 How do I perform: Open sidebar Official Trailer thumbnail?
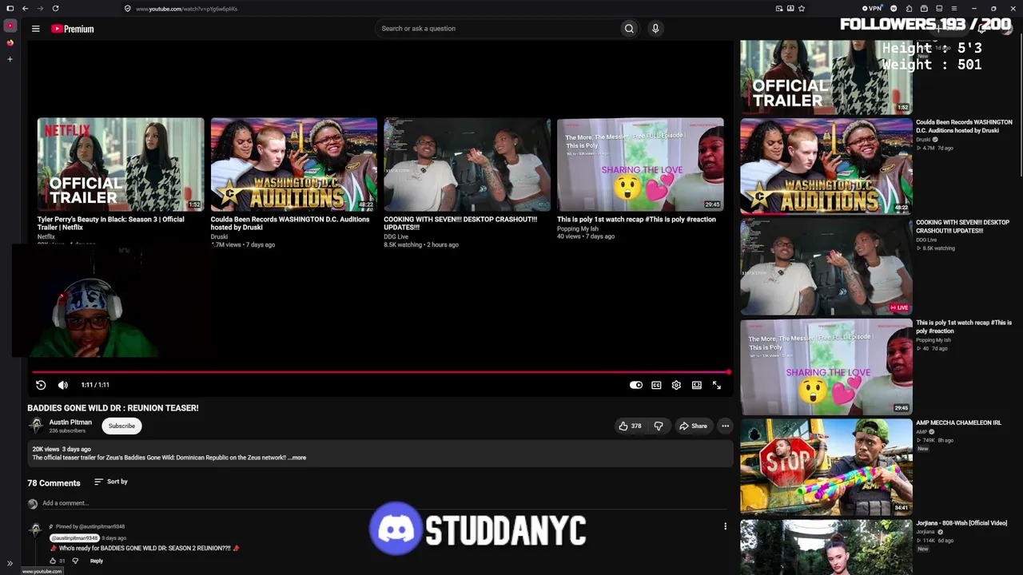pyautogui.click(x=826, y=77)
